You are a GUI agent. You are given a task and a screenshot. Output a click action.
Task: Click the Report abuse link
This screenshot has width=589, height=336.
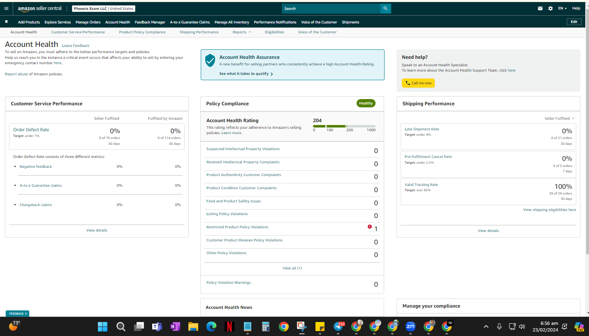[x=16, y=74]
